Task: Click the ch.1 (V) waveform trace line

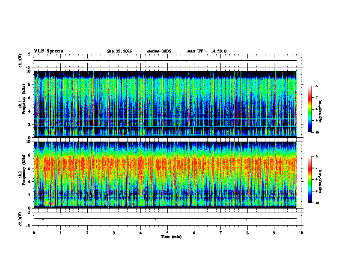Action: [x=165, y=61]
